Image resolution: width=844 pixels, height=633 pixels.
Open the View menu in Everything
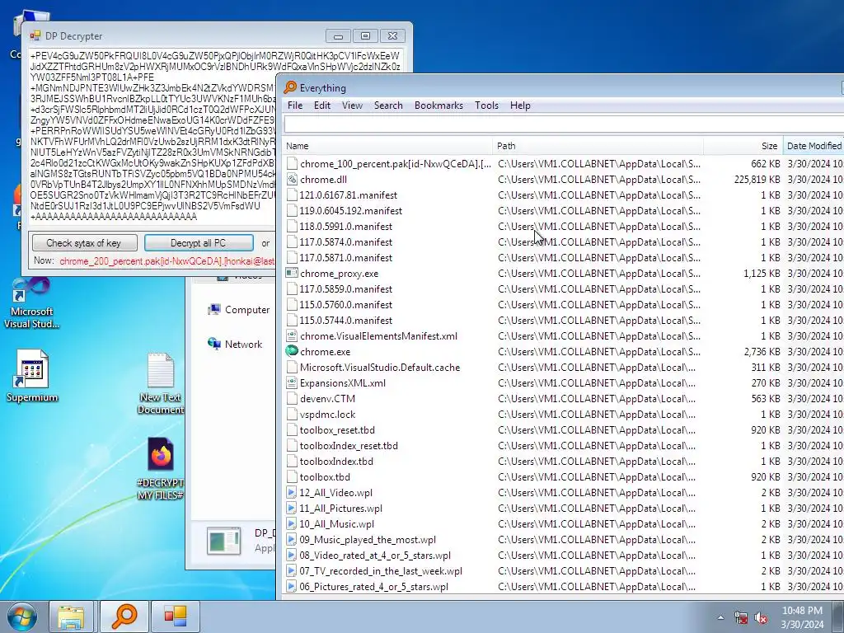tap(352, 105)
